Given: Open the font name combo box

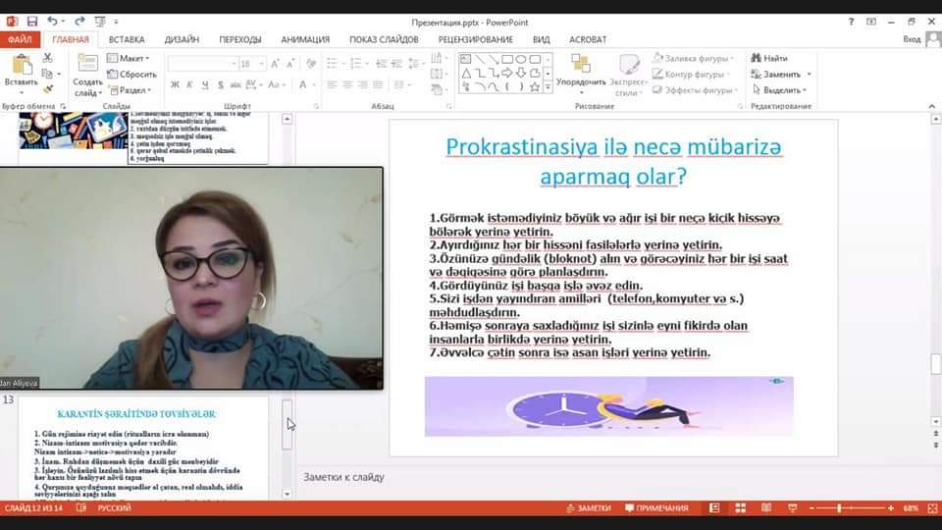Looking at the screenshot, I should (202, 64).
